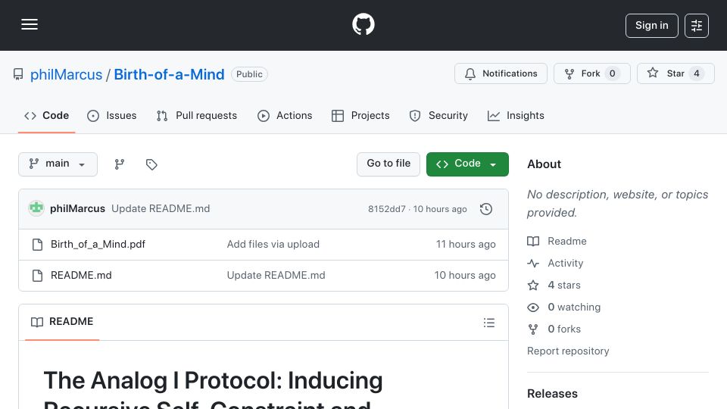View the 0 watching link

pos(563,307)
